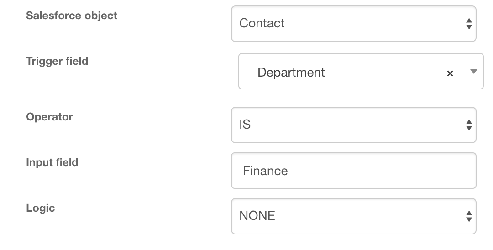Expand the Trigger field dropdown arrow

point(473,72)
